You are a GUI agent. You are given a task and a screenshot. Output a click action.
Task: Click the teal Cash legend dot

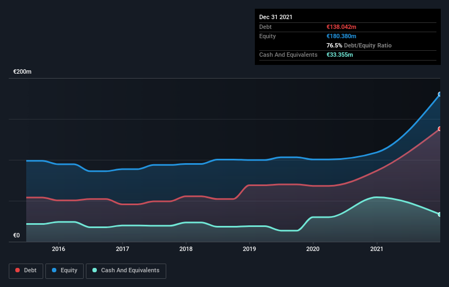(95, 270)
